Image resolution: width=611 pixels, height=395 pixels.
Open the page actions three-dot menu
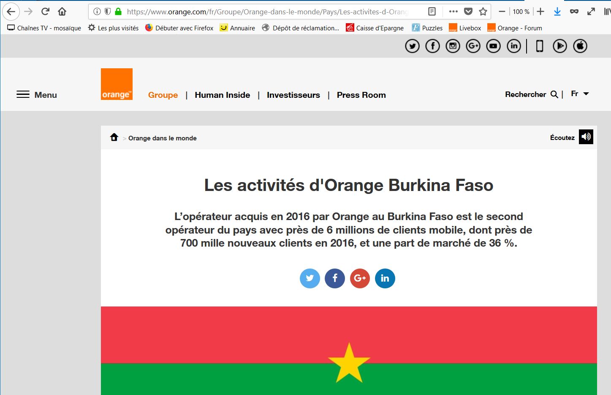453,12
